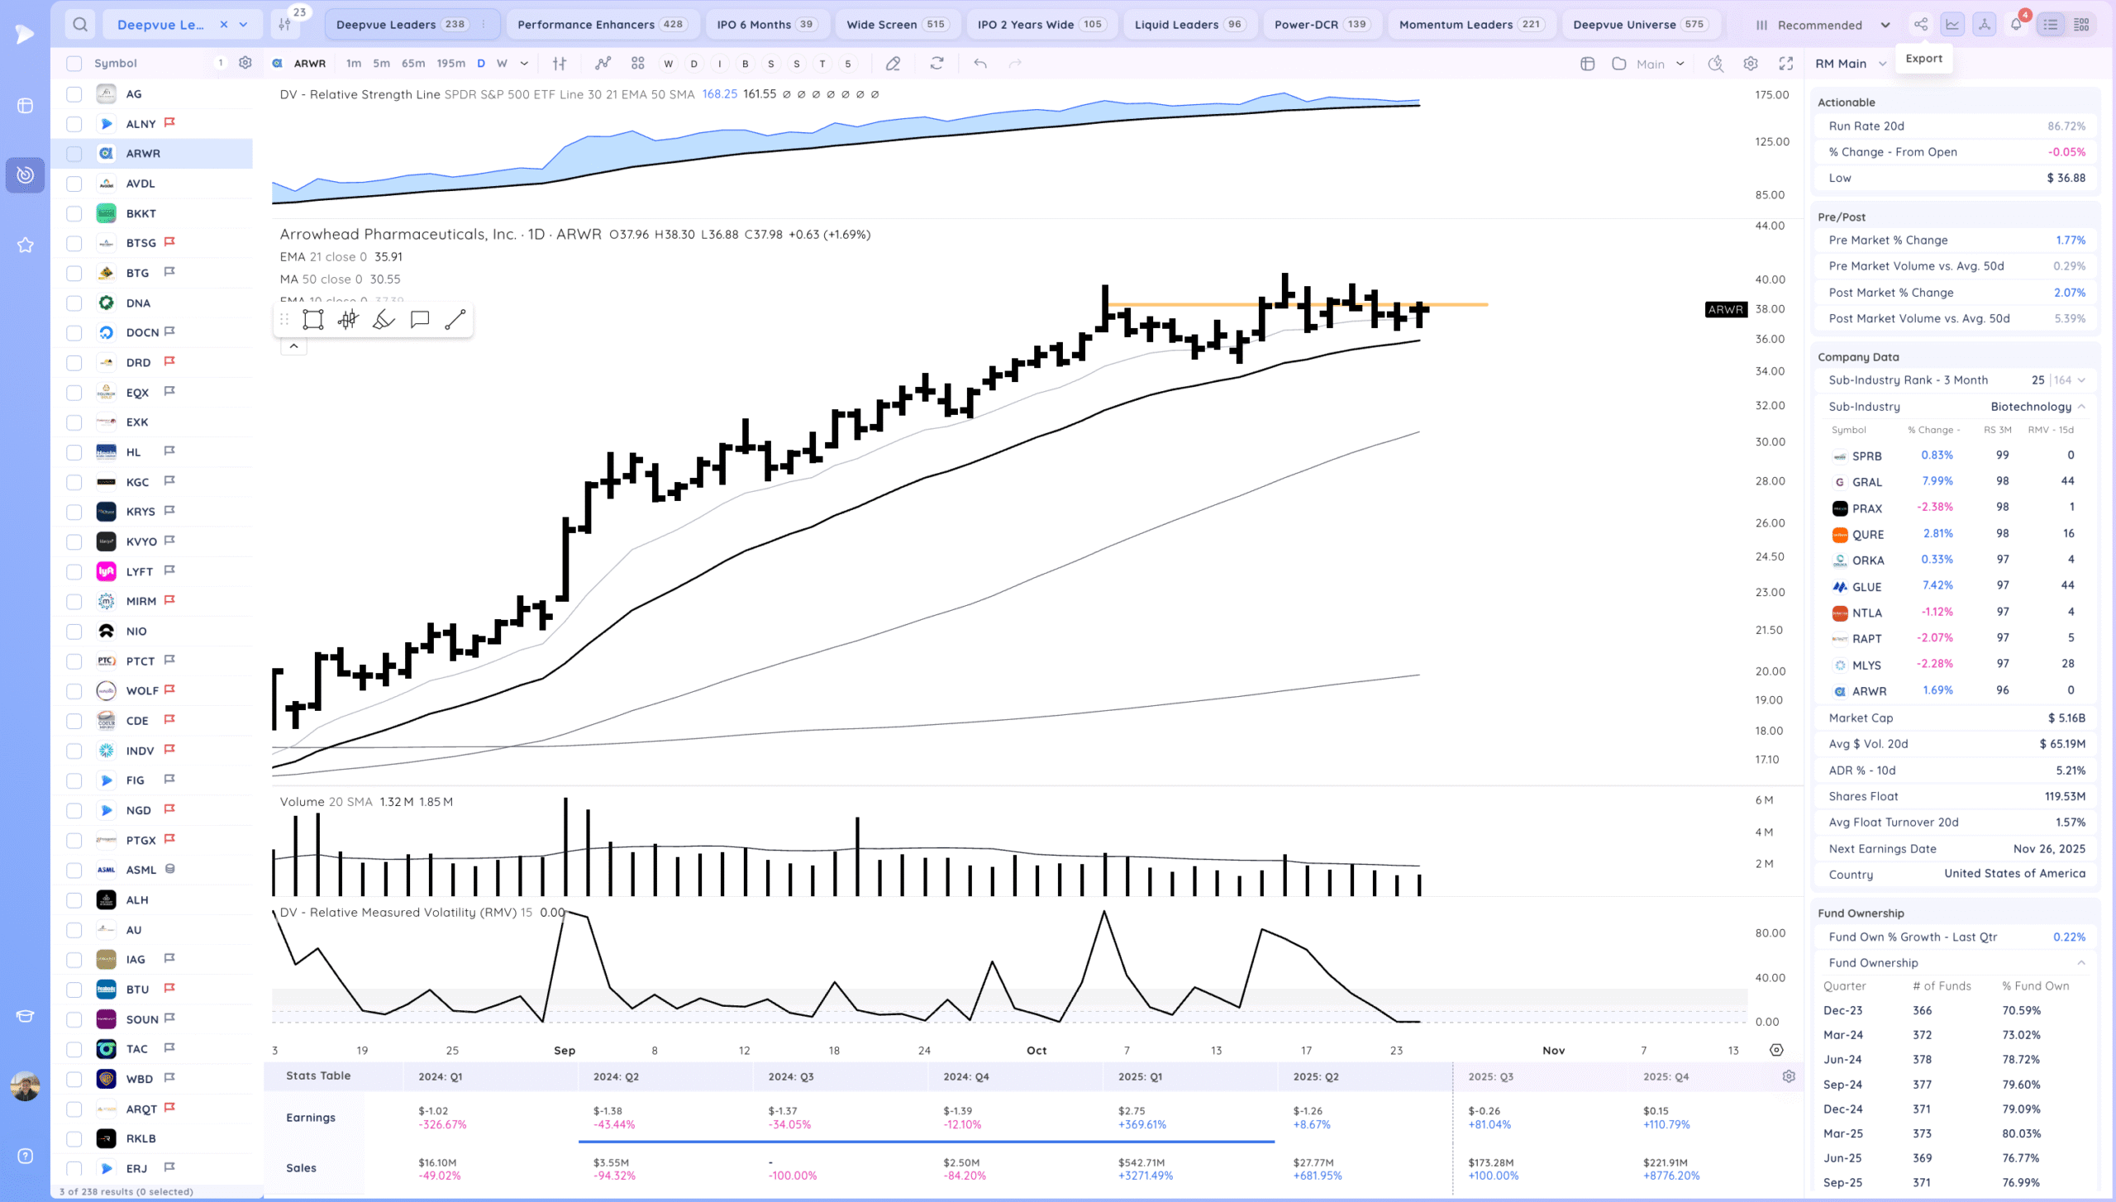Open the screener filter sliders icon
The height and width of the screenshot is (1202, 2116).
285,25
